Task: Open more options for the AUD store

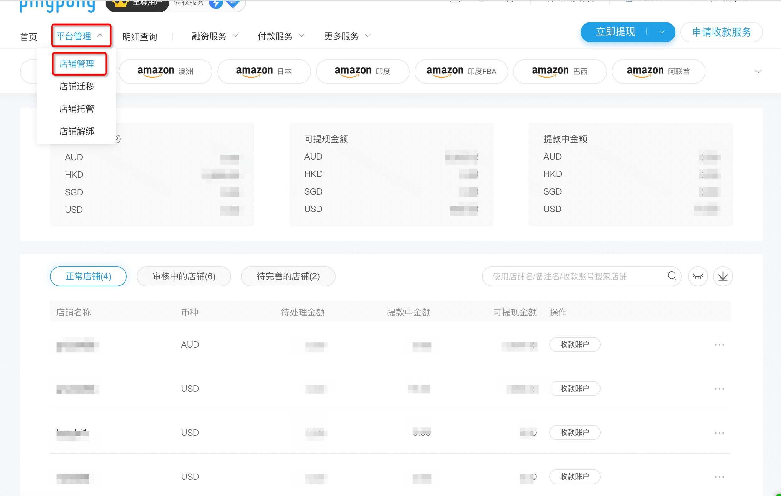Action: tap(720, 345)
